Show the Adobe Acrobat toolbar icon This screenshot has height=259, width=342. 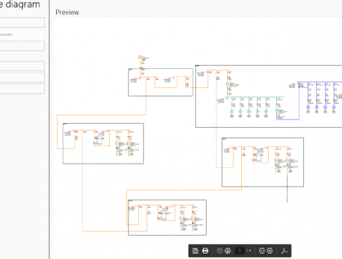click(x=284, y=251)
